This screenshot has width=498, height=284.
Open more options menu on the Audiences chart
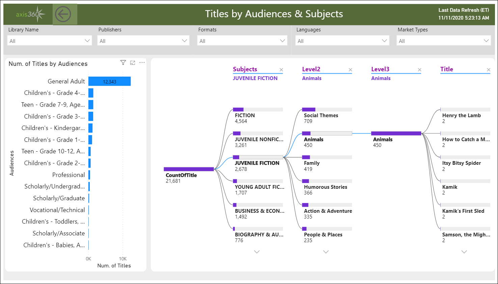point(142,62)
